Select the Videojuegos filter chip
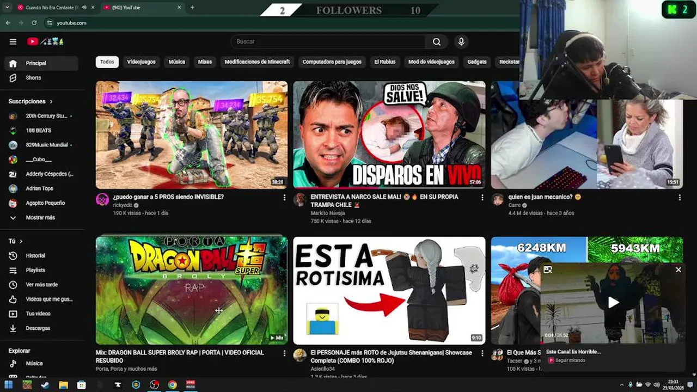 [141, 62]
